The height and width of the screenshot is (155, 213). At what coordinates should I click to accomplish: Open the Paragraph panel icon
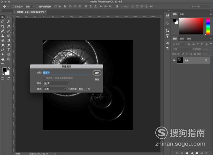(x=167, y=48)
